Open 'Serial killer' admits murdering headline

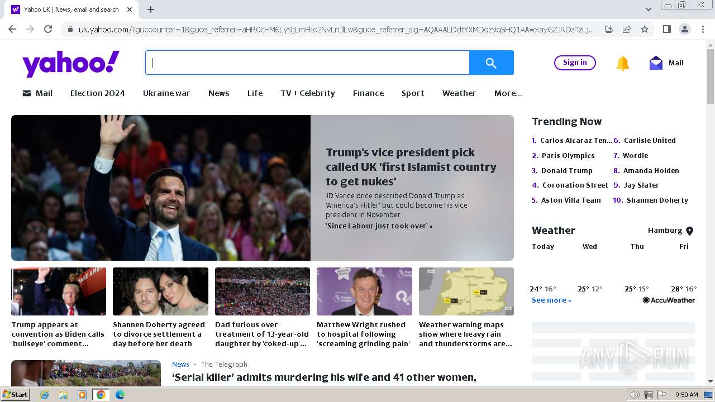pyautogui.click(x=324, y=377)
